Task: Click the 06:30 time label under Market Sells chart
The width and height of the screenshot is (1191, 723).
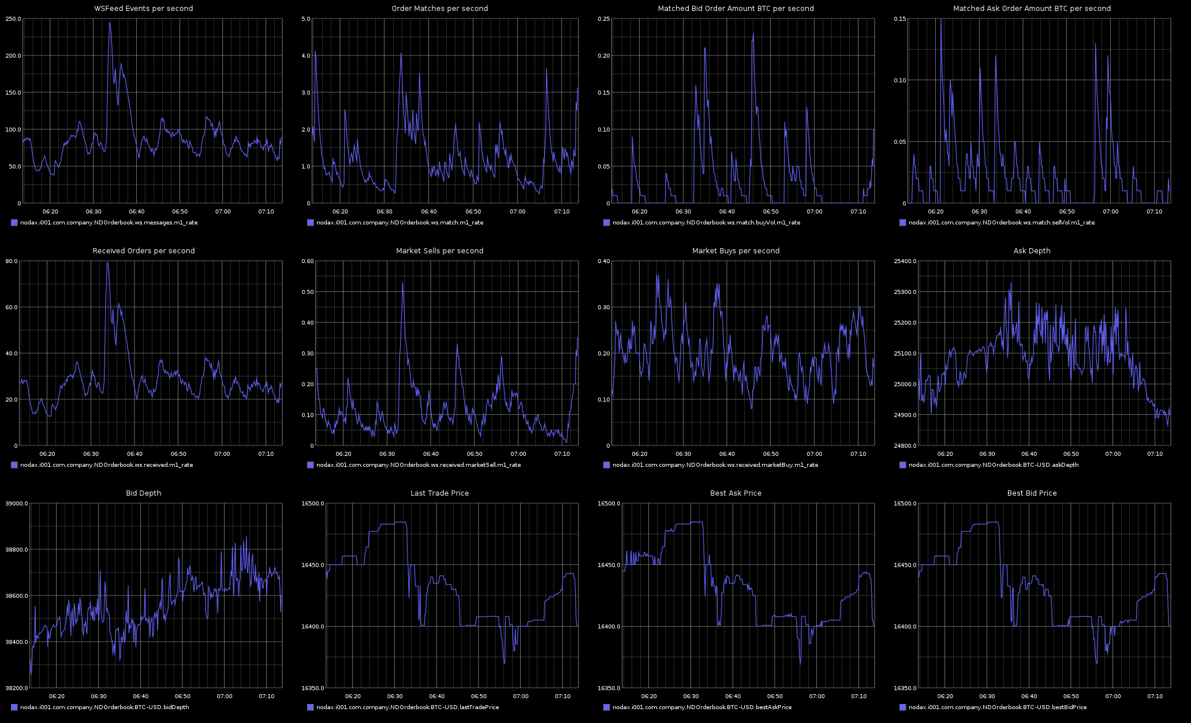Action: pyautogui.click(x=387, y=454)
